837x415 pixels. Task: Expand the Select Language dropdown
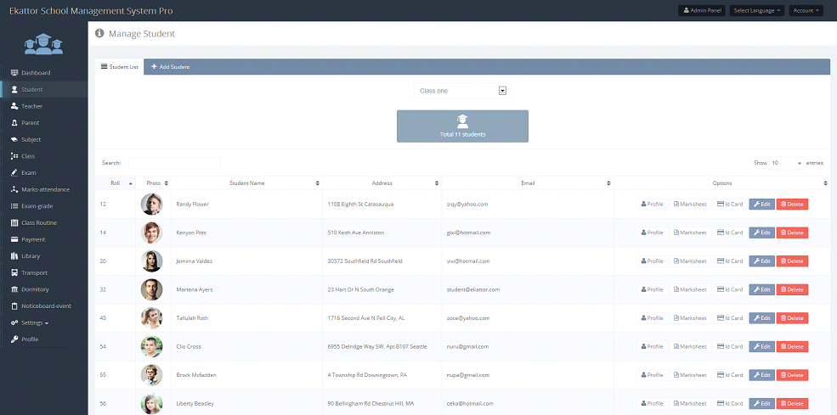pyautogui.click(x=756, y=10)
